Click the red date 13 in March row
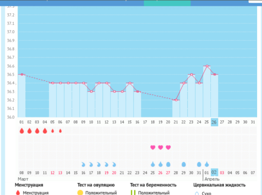Screen dimensions: 262x195 tap(60, 173)
